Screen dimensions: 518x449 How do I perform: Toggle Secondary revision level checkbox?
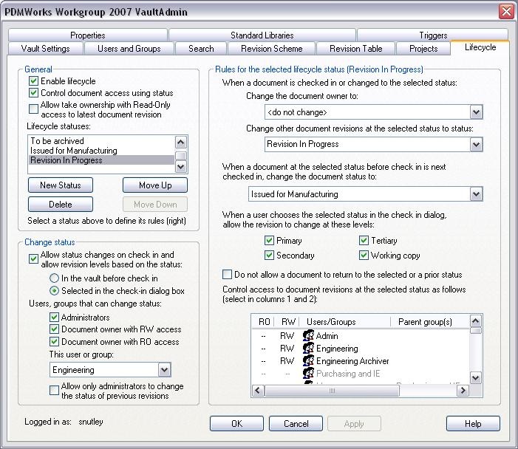tap(269, 256)
